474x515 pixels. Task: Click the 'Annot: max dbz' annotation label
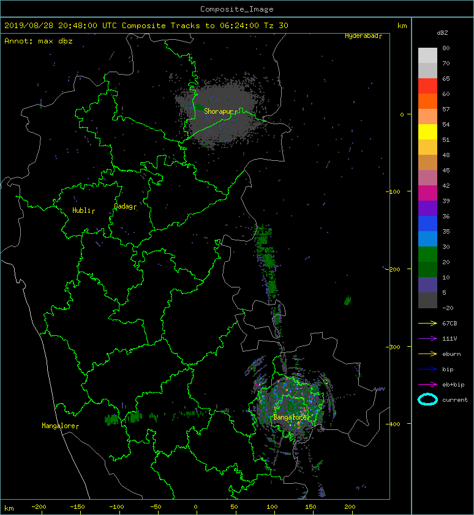tap(39, 41)
